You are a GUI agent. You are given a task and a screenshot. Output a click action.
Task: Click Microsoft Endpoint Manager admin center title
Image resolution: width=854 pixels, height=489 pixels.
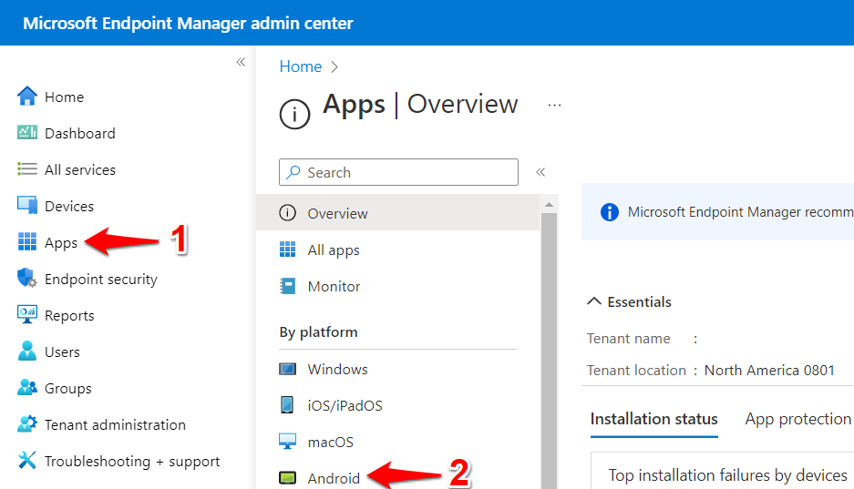pyautogui.click(x=188, y=24)
